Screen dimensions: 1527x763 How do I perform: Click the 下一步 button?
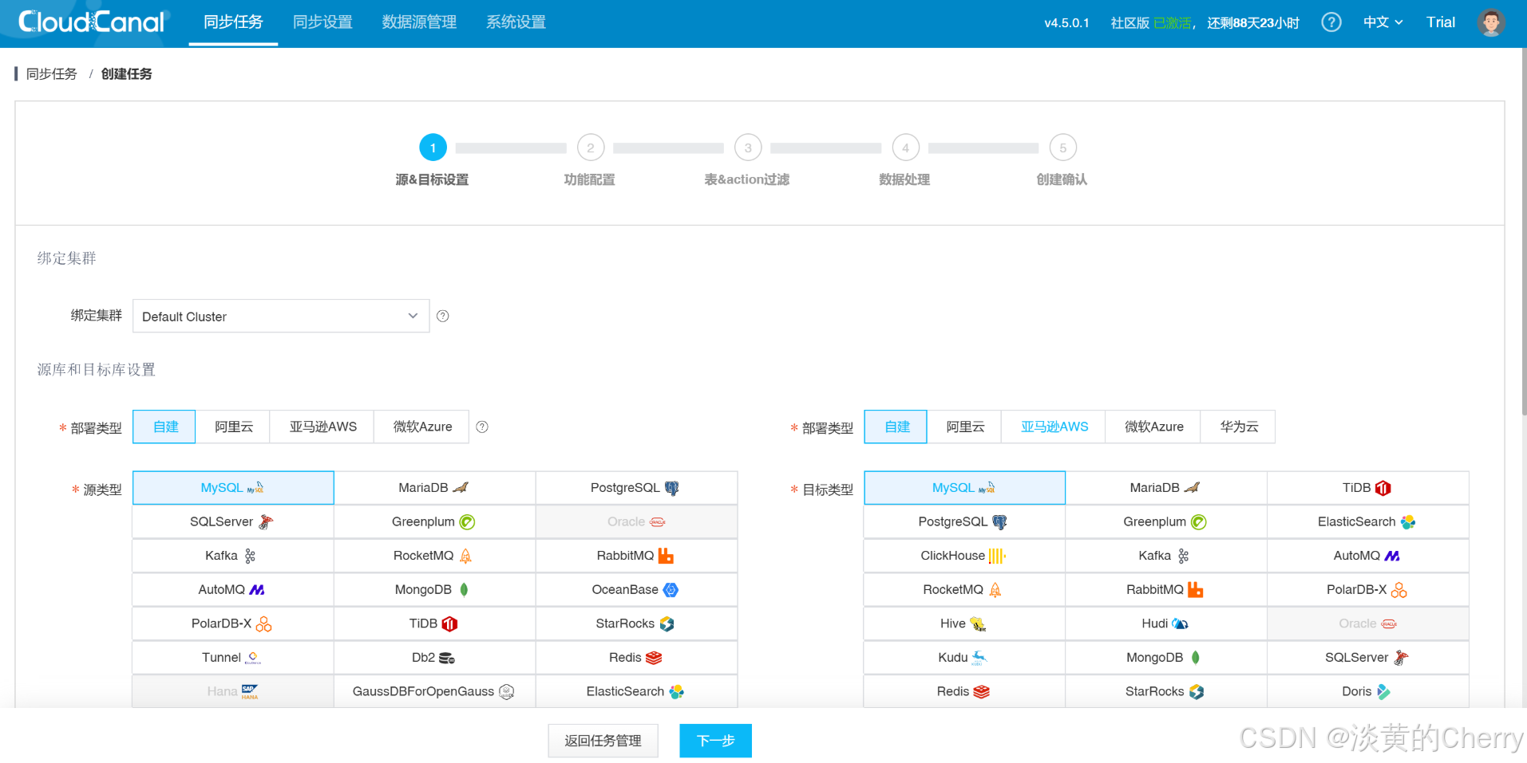[715, 741]
